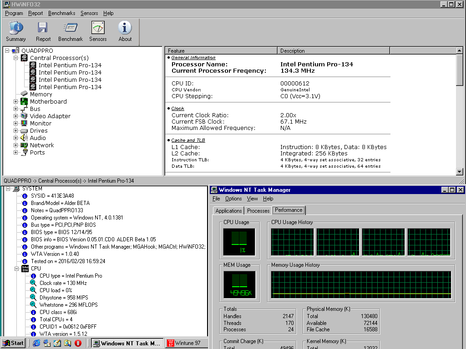Collapse the SYSTEM node in Wintune tree

8,189
